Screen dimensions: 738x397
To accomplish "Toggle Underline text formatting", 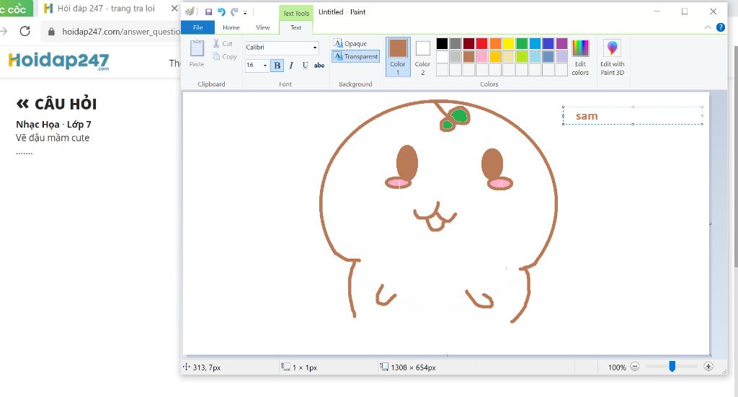I will (305, 66).
